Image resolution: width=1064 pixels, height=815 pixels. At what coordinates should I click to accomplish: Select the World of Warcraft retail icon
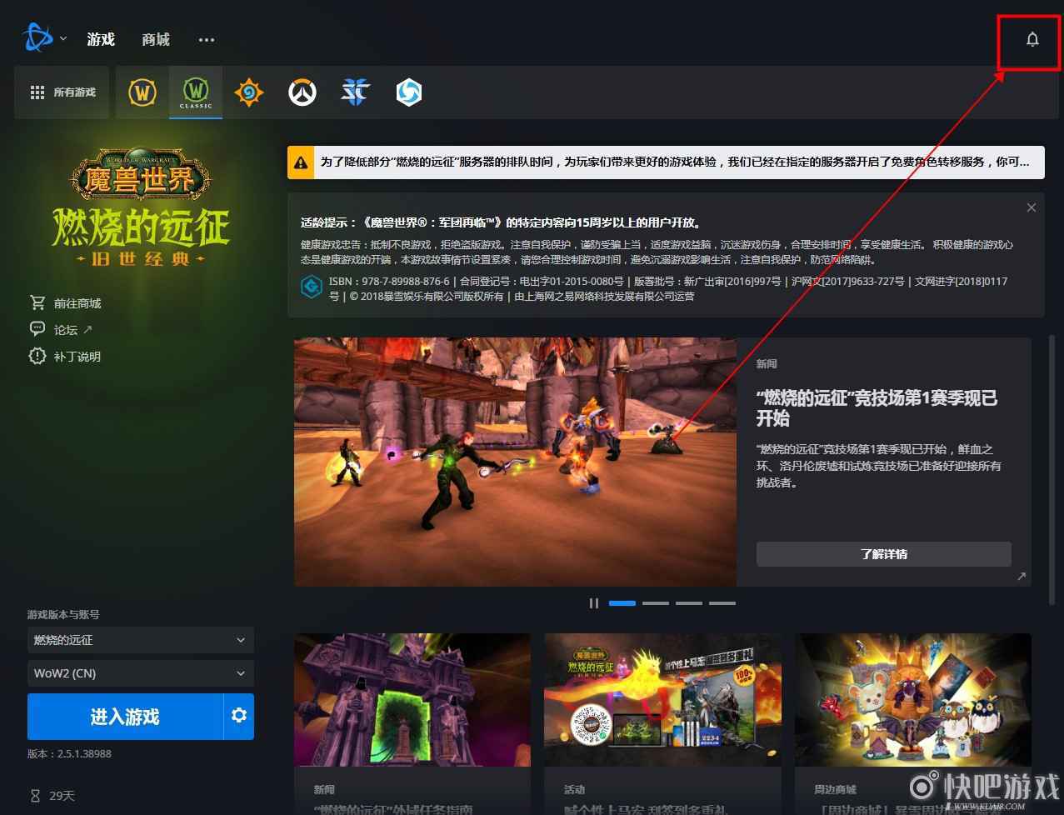pyautogui.click(x=142, y=92)
